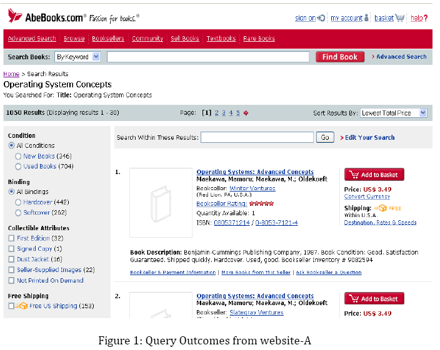Screen dimensions: 440x350
Task: Click the ISBN 0805371214 link
Action: coord(232,223)
